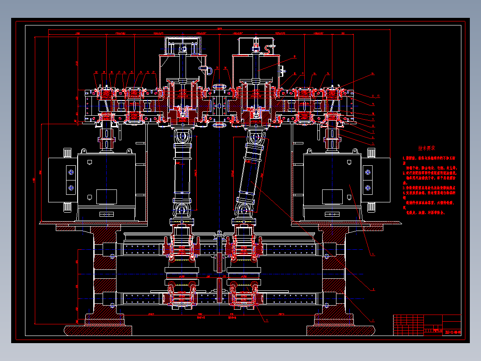Image resolution: width=481 pixels, height=361 pixels.
Task: Select the bottom-right hatched base foot
Action: pyautogui.click(x=341, y=331)
